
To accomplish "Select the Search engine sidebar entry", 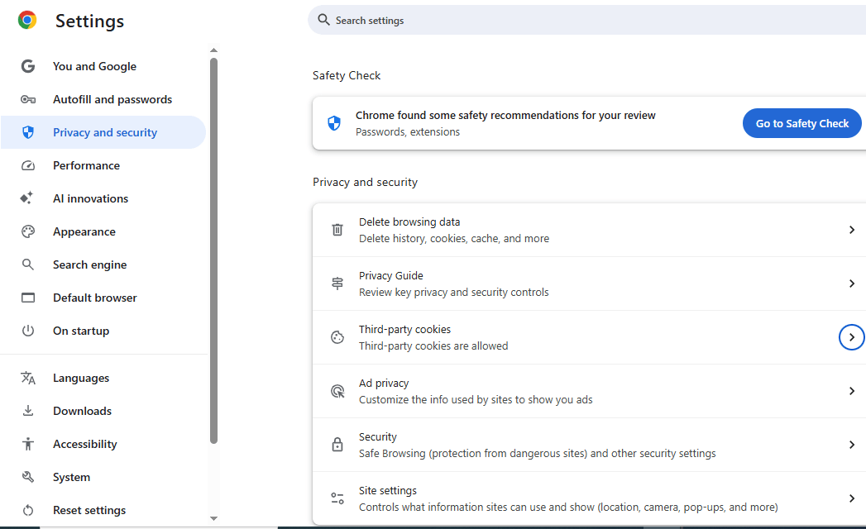I will tap(89, 264).
